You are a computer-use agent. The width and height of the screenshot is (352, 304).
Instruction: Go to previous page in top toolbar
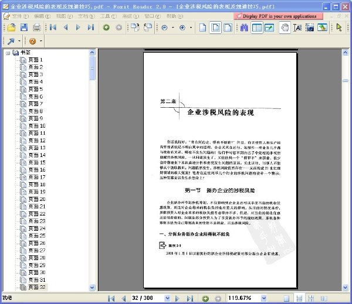point(66,28)
